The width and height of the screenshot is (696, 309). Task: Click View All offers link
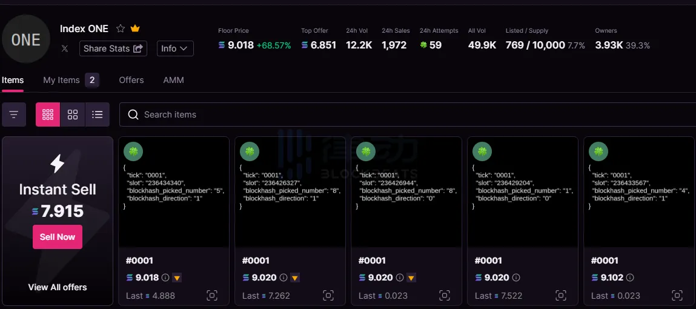coord(58,287)
